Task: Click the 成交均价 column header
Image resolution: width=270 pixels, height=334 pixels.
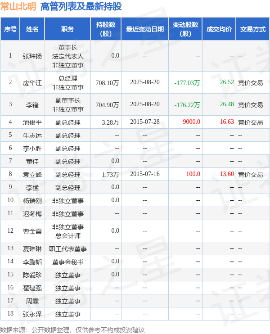Action: (x=219, y=29)
